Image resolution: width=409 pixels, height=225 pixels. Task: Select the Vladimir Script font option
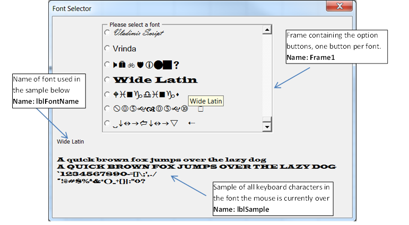(108, 33)
